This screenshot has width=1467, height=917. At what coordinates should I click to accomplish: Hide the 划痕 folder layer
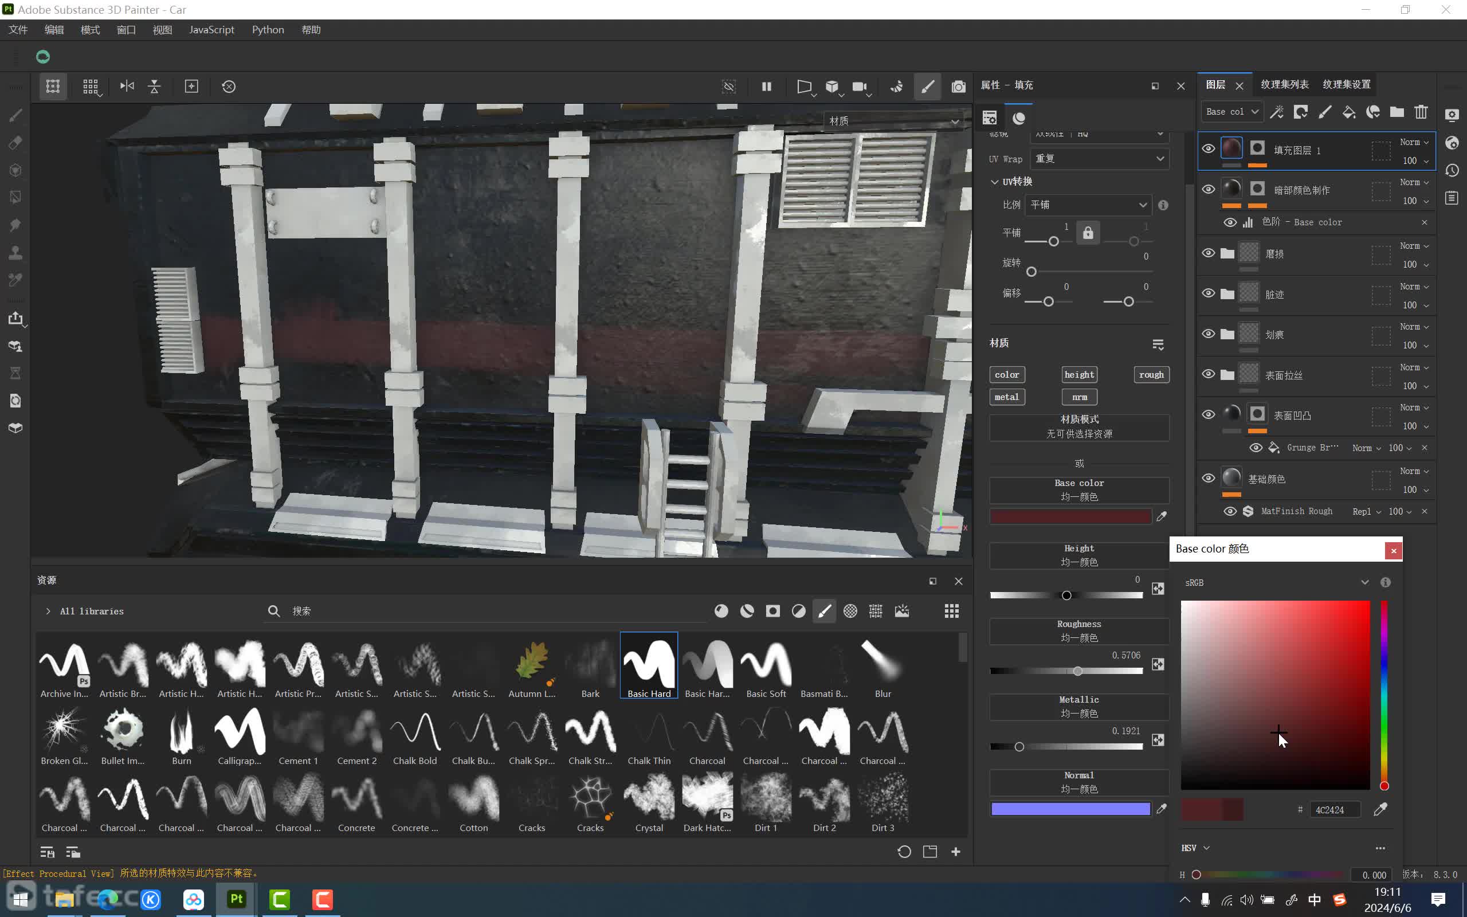click(x=1208, y=334)
